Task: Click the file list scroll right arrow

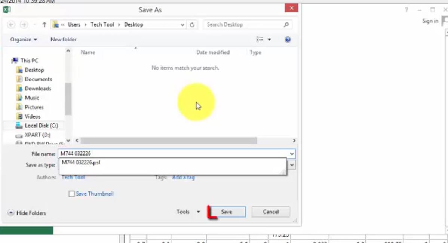Action: (294, 141)
